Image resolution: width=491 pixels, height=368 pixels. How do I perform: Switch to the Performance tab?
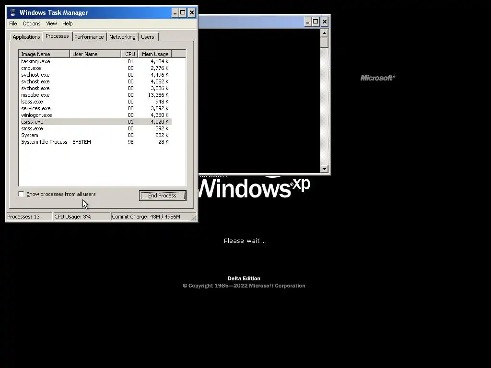click(89, 37)
